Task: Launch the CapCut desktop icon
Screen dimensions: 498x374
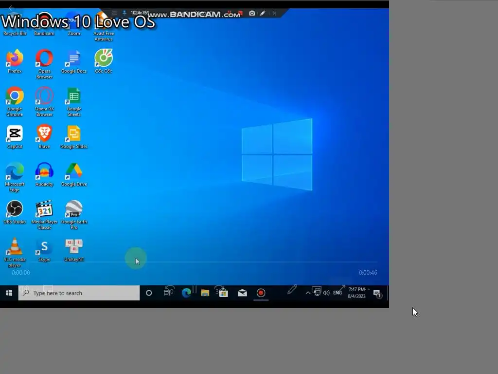Action: click(15, 137)
